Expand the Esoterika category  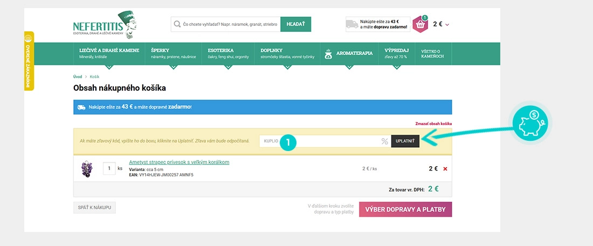click(x=228, y=53)
